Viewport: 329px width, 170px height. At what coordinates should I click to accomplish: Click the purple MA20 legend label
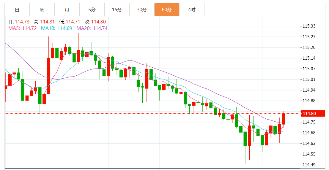pos(92,28)
